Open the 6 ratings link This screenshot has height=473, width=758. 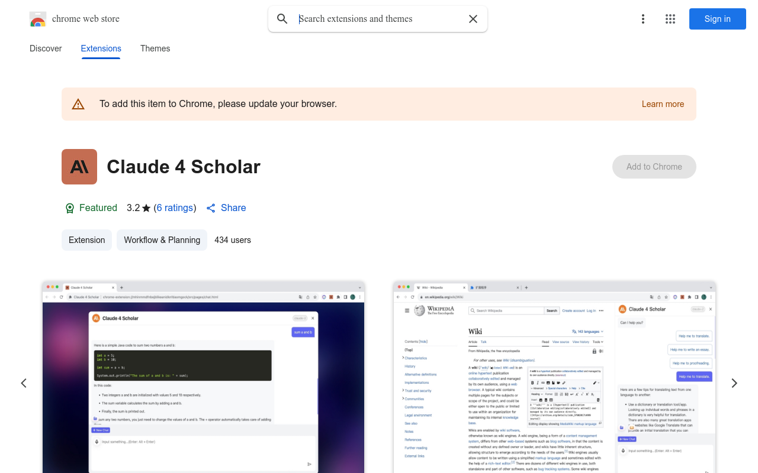[x=175, y=208]
